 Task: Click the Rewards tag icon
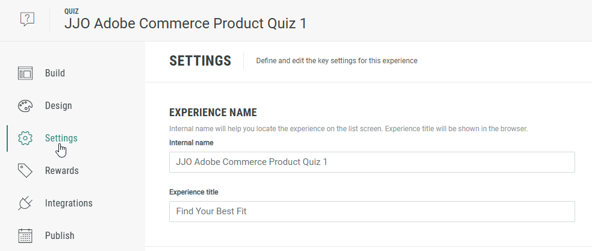pos(25,171)
